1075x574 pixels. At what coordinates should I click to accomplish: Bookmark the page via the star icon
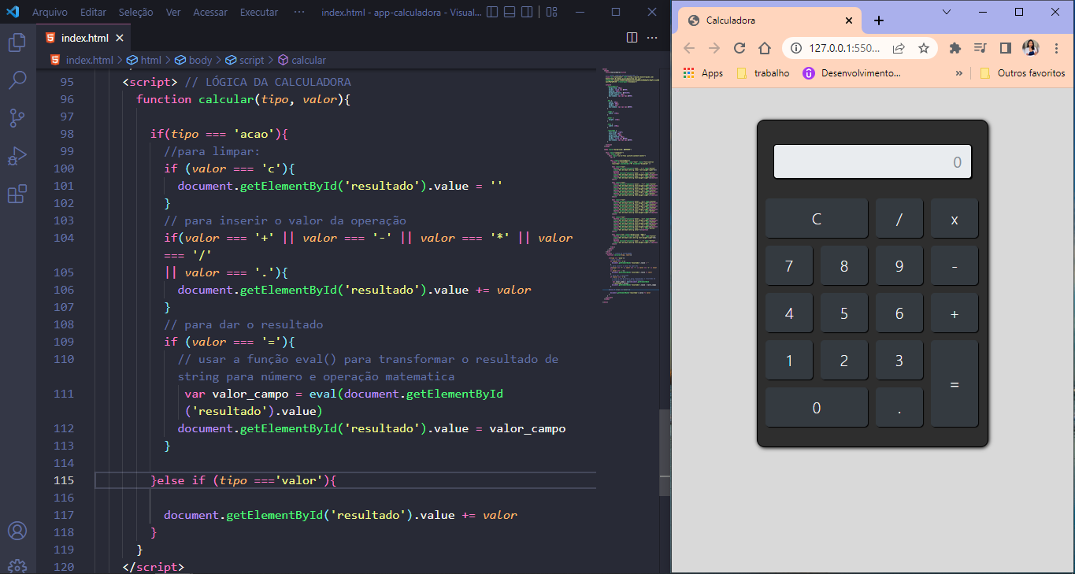click(921, 47)
